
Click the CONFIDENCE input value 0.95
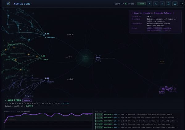point(47,34)
